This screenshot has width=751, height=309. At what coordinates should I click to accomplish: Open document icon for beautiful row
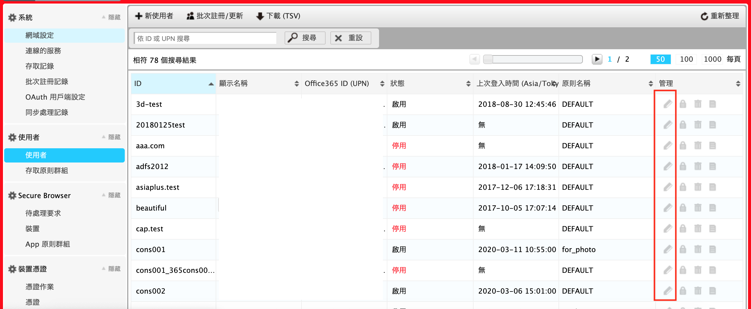(712, 208)
